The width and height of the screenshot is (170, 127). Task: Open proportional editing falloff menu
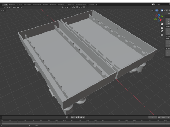tap(87, 7)
